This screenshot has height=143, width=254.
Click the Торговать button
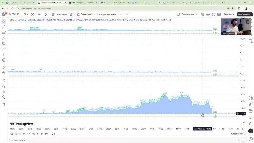pos(229,14)
